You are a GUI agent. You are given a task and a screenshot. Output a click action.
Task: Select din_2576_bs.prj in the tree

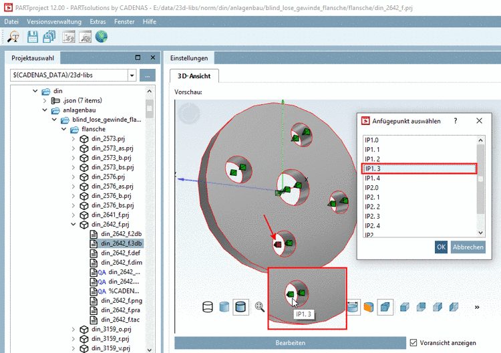click(x=112, y=205)
